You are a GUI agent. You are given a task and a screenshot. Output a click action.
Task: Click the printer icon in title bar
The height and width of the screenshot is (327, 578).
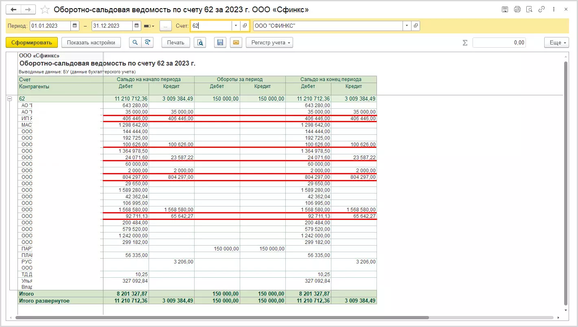(x=517, y=9)
